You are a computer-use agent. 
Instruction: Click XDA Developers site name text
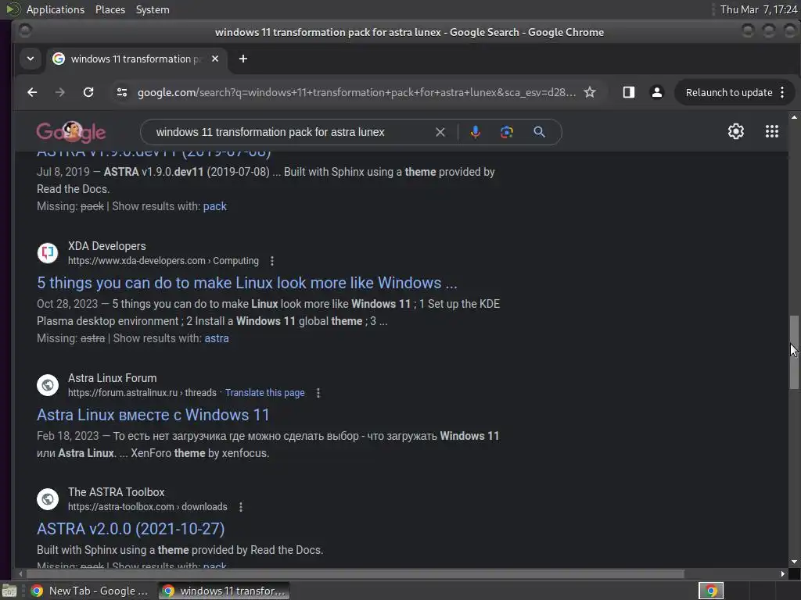pyautogui.click(x=106, y=246)
